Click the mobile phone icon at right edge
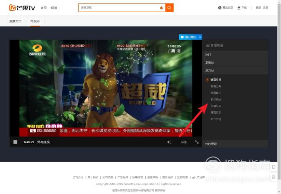The width and height of the screenshot is (281, 194). pos(274,167)
